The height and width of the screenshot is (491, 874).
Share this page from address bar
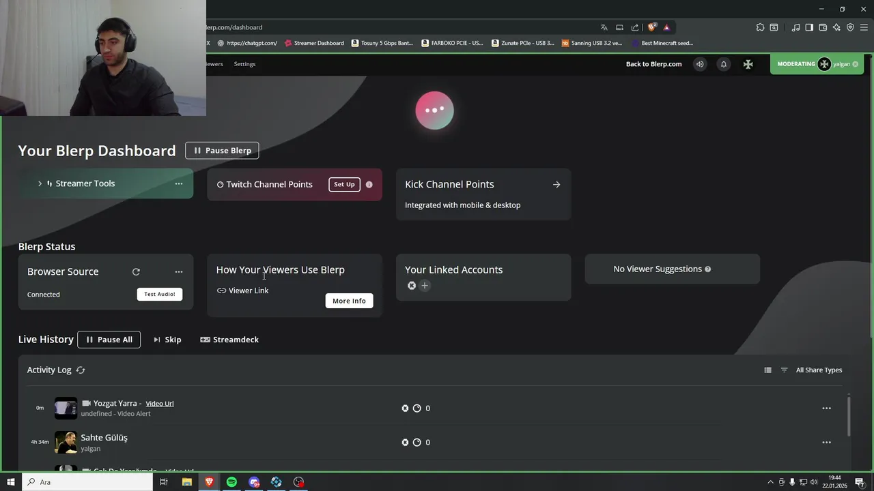[x=635, y=27]
